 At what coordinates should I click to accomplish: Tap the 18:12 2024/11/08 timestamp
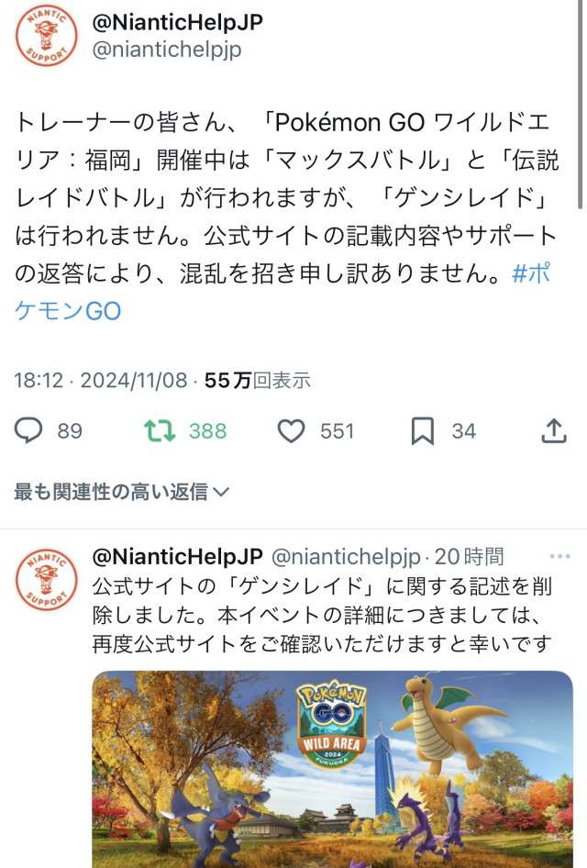tap(101, 380)
